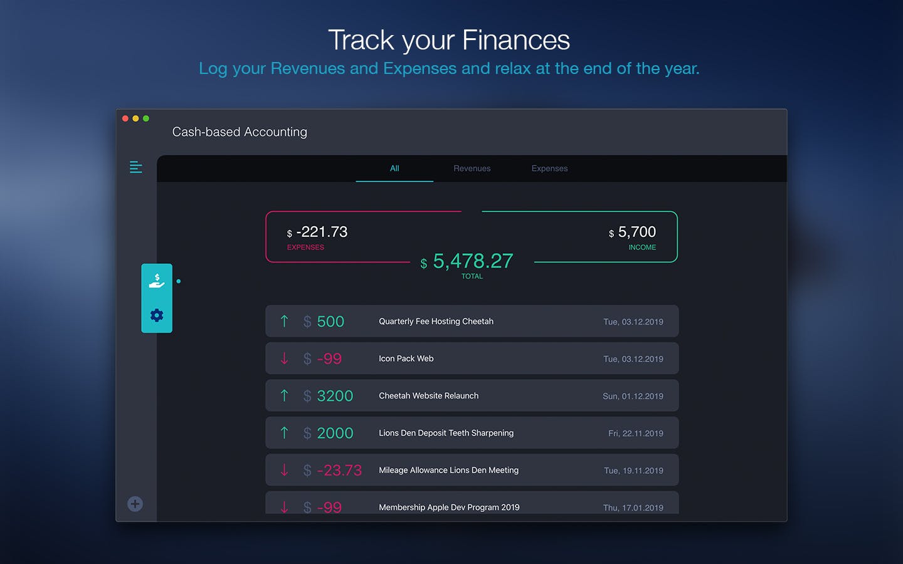Click the -221.73 expenses summary box
This screenshot has width=903, height=564.
coord(339,237)
